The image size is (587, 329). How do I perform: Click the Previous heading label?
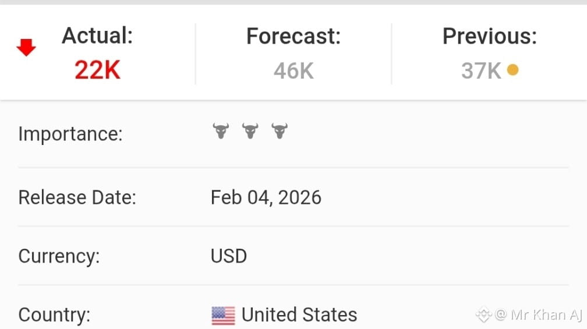click(490, 36)
